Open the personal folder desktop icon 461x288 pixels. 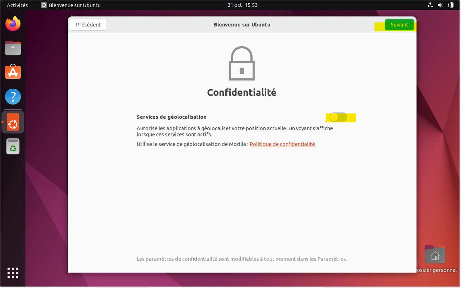(x=435, y=255)
